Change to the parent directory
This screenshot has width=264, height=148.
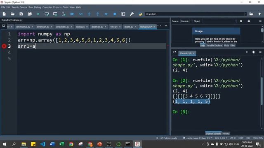[x=259, y=14]
